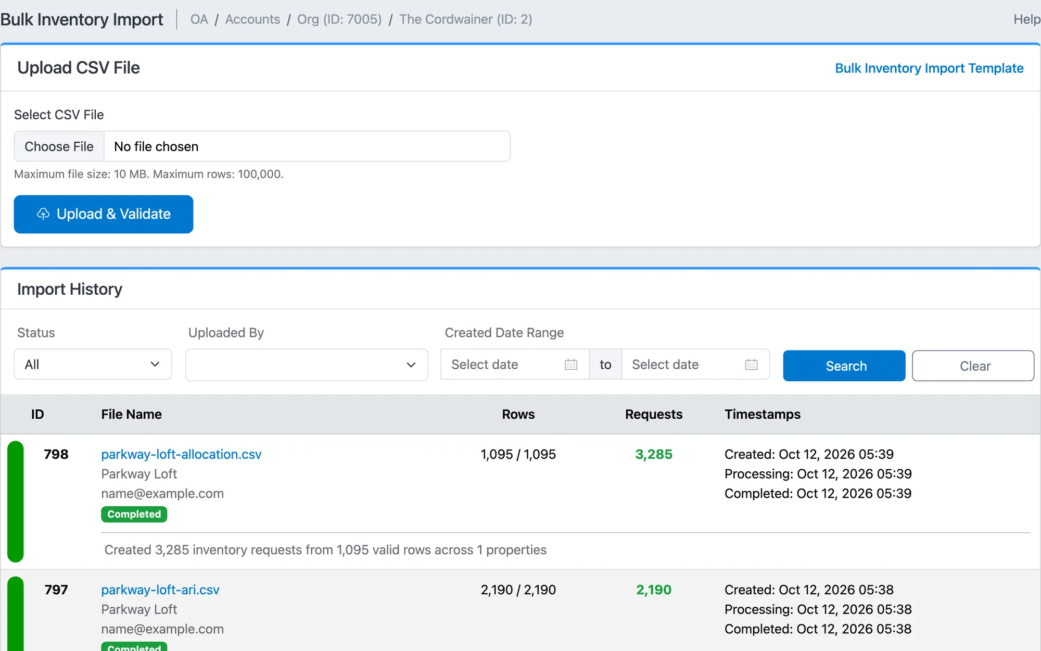Click import ID 798
This screenshot has height=651, width=1041.
click(56, 454)
